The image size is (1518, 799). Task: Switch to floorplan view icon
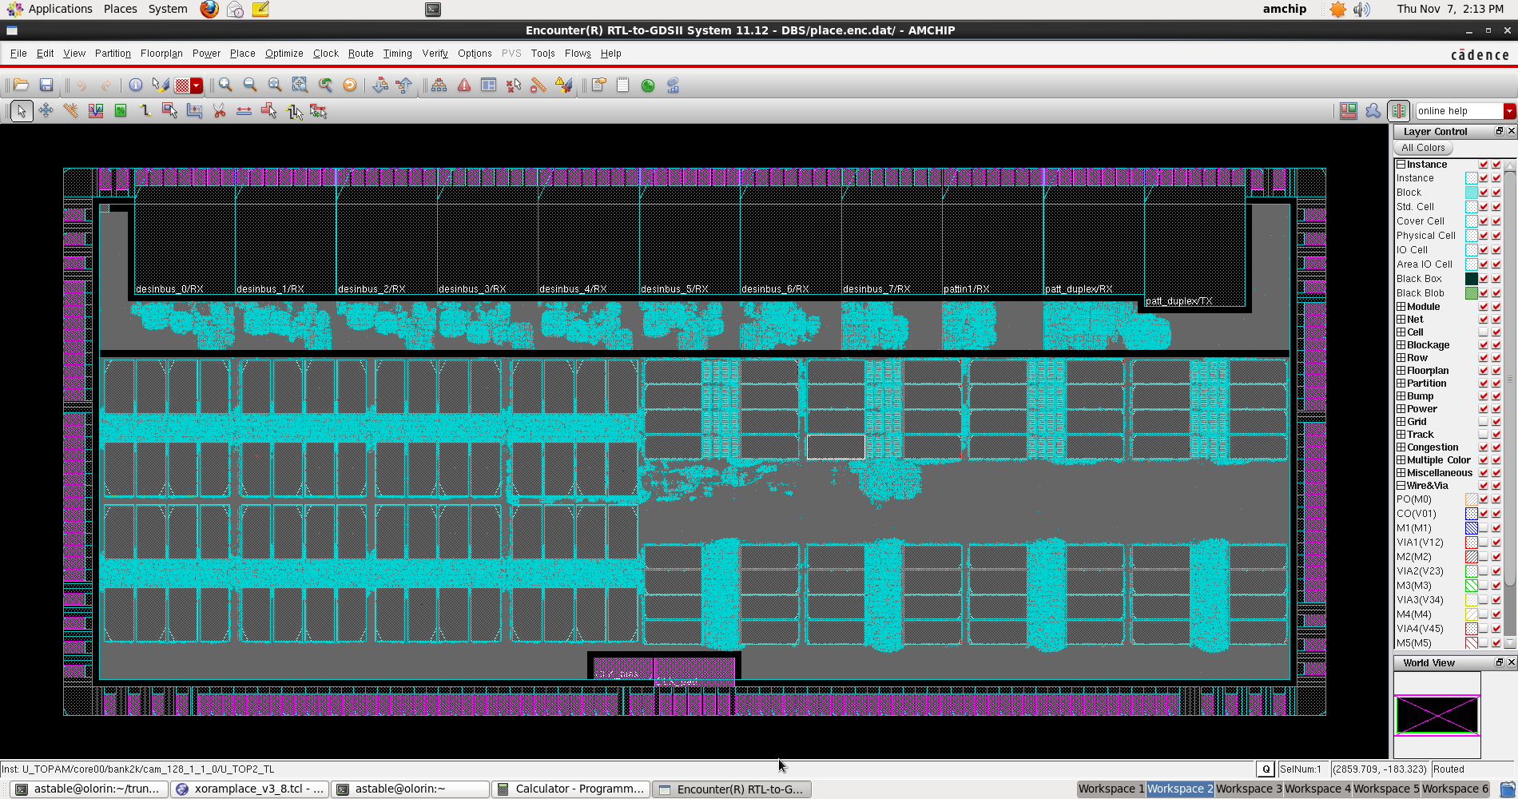(x=1349, y=111)
